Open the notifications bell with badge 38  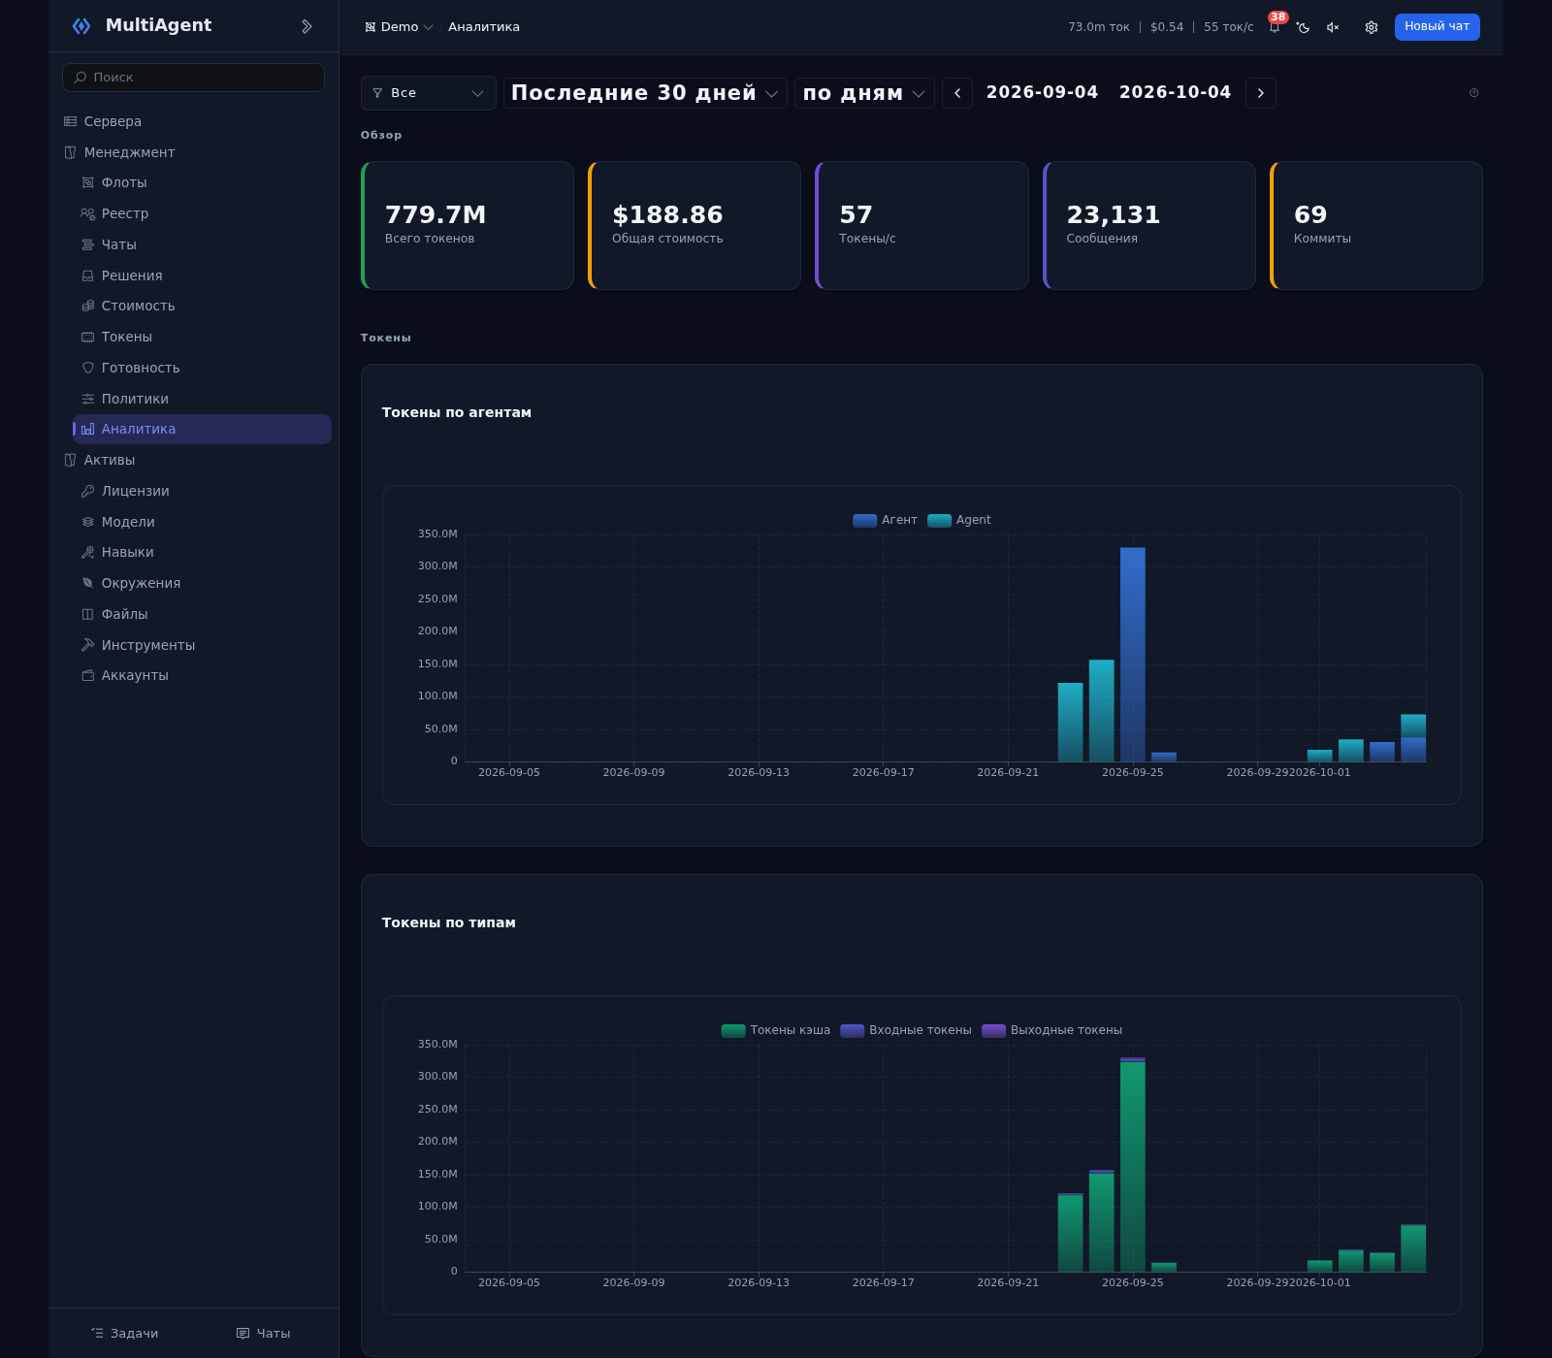pyautogui.click(x=1275, y=26)
